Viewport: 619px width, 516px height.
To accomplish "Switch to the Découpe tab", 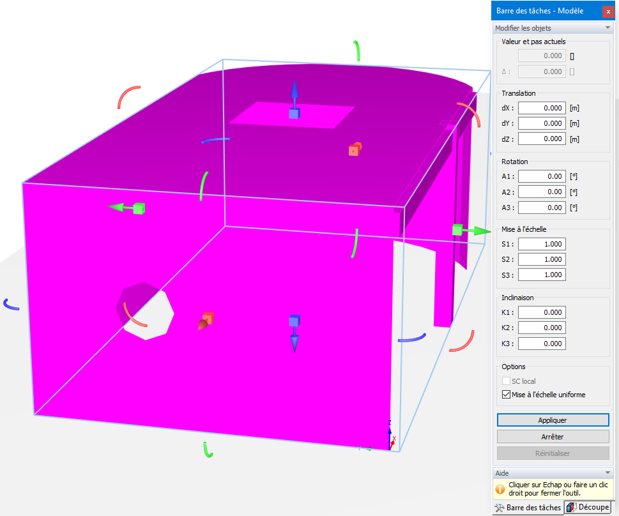I will [x=588, y=507].
